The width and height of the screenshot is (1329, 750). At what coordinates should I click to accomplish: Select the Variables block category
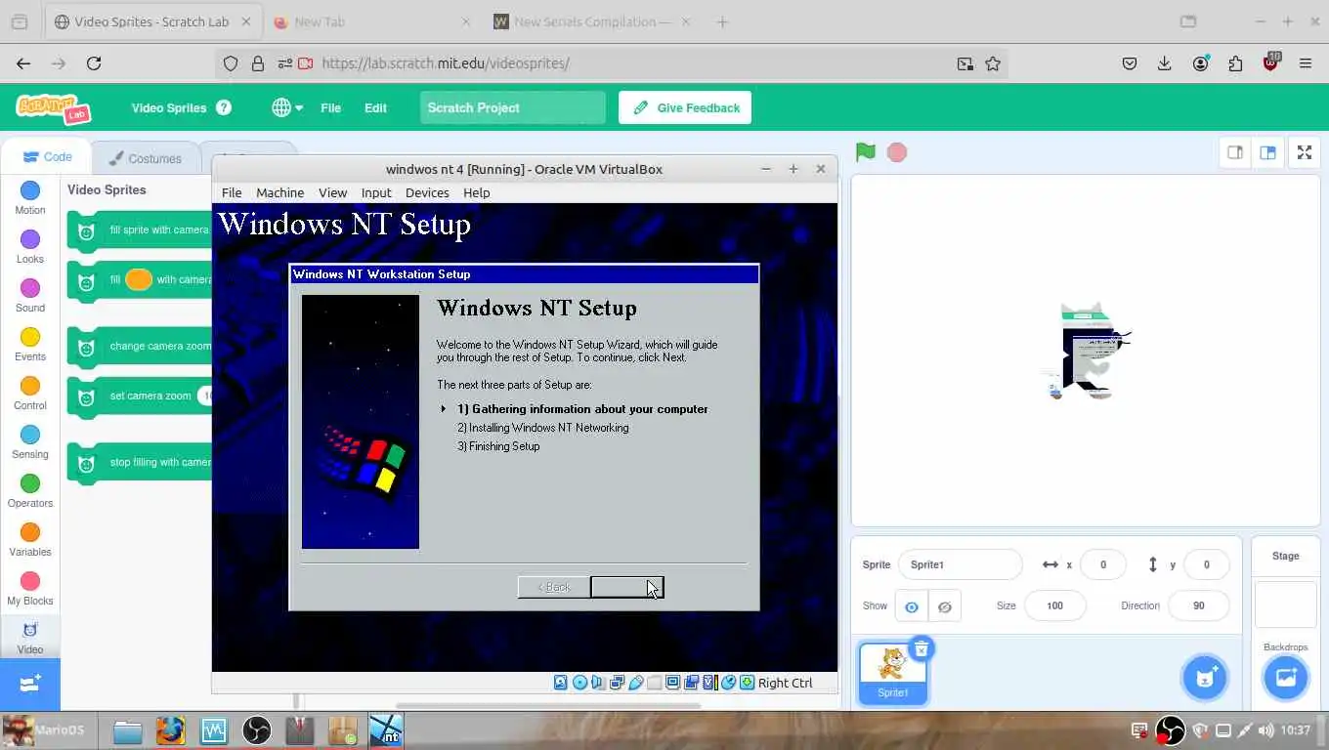30,539
